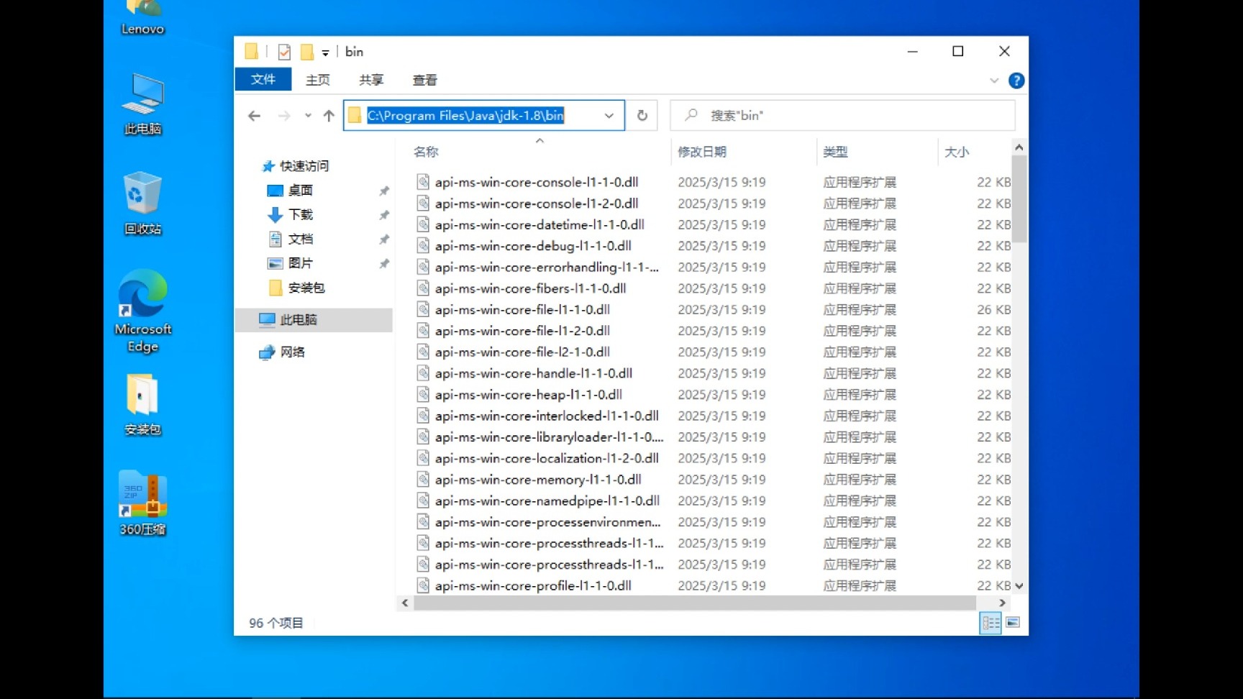Switch to large icons view in status bar
Image resolution: width=1243 pixels, height=699 pixels.
tap(1013, 623)
